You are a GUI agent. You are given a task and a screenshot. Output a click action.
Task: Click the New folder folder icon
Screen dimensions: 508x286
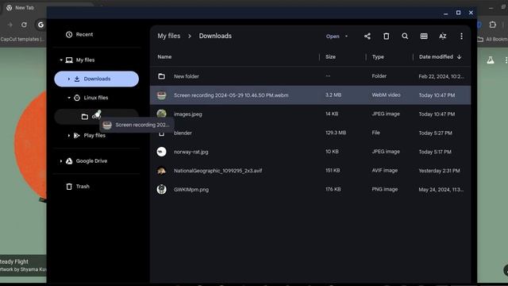161,76
